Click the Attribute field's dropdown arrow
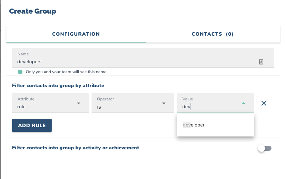This screenshot has height=179, width=285. pyautogui.click(x=78, y=104)
